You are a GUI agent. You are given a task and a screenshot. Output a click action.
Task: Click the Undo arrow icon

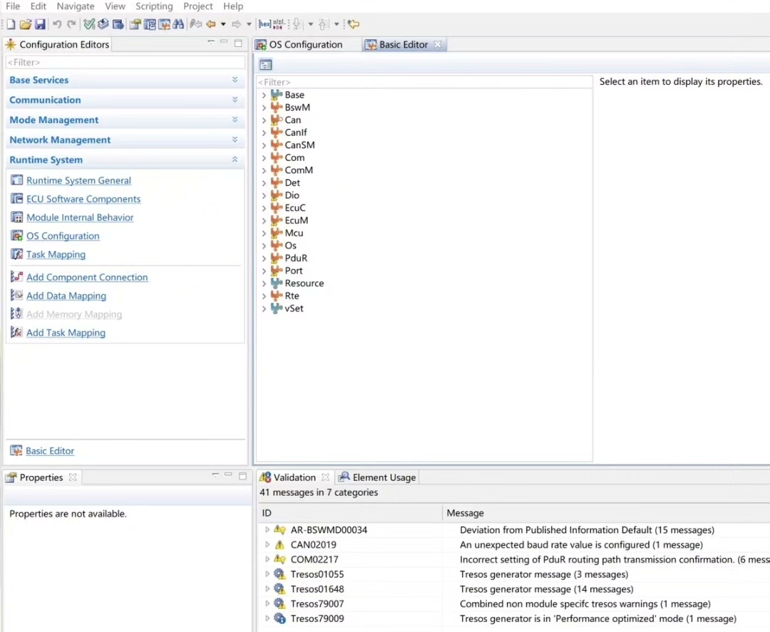pos(57,24)
